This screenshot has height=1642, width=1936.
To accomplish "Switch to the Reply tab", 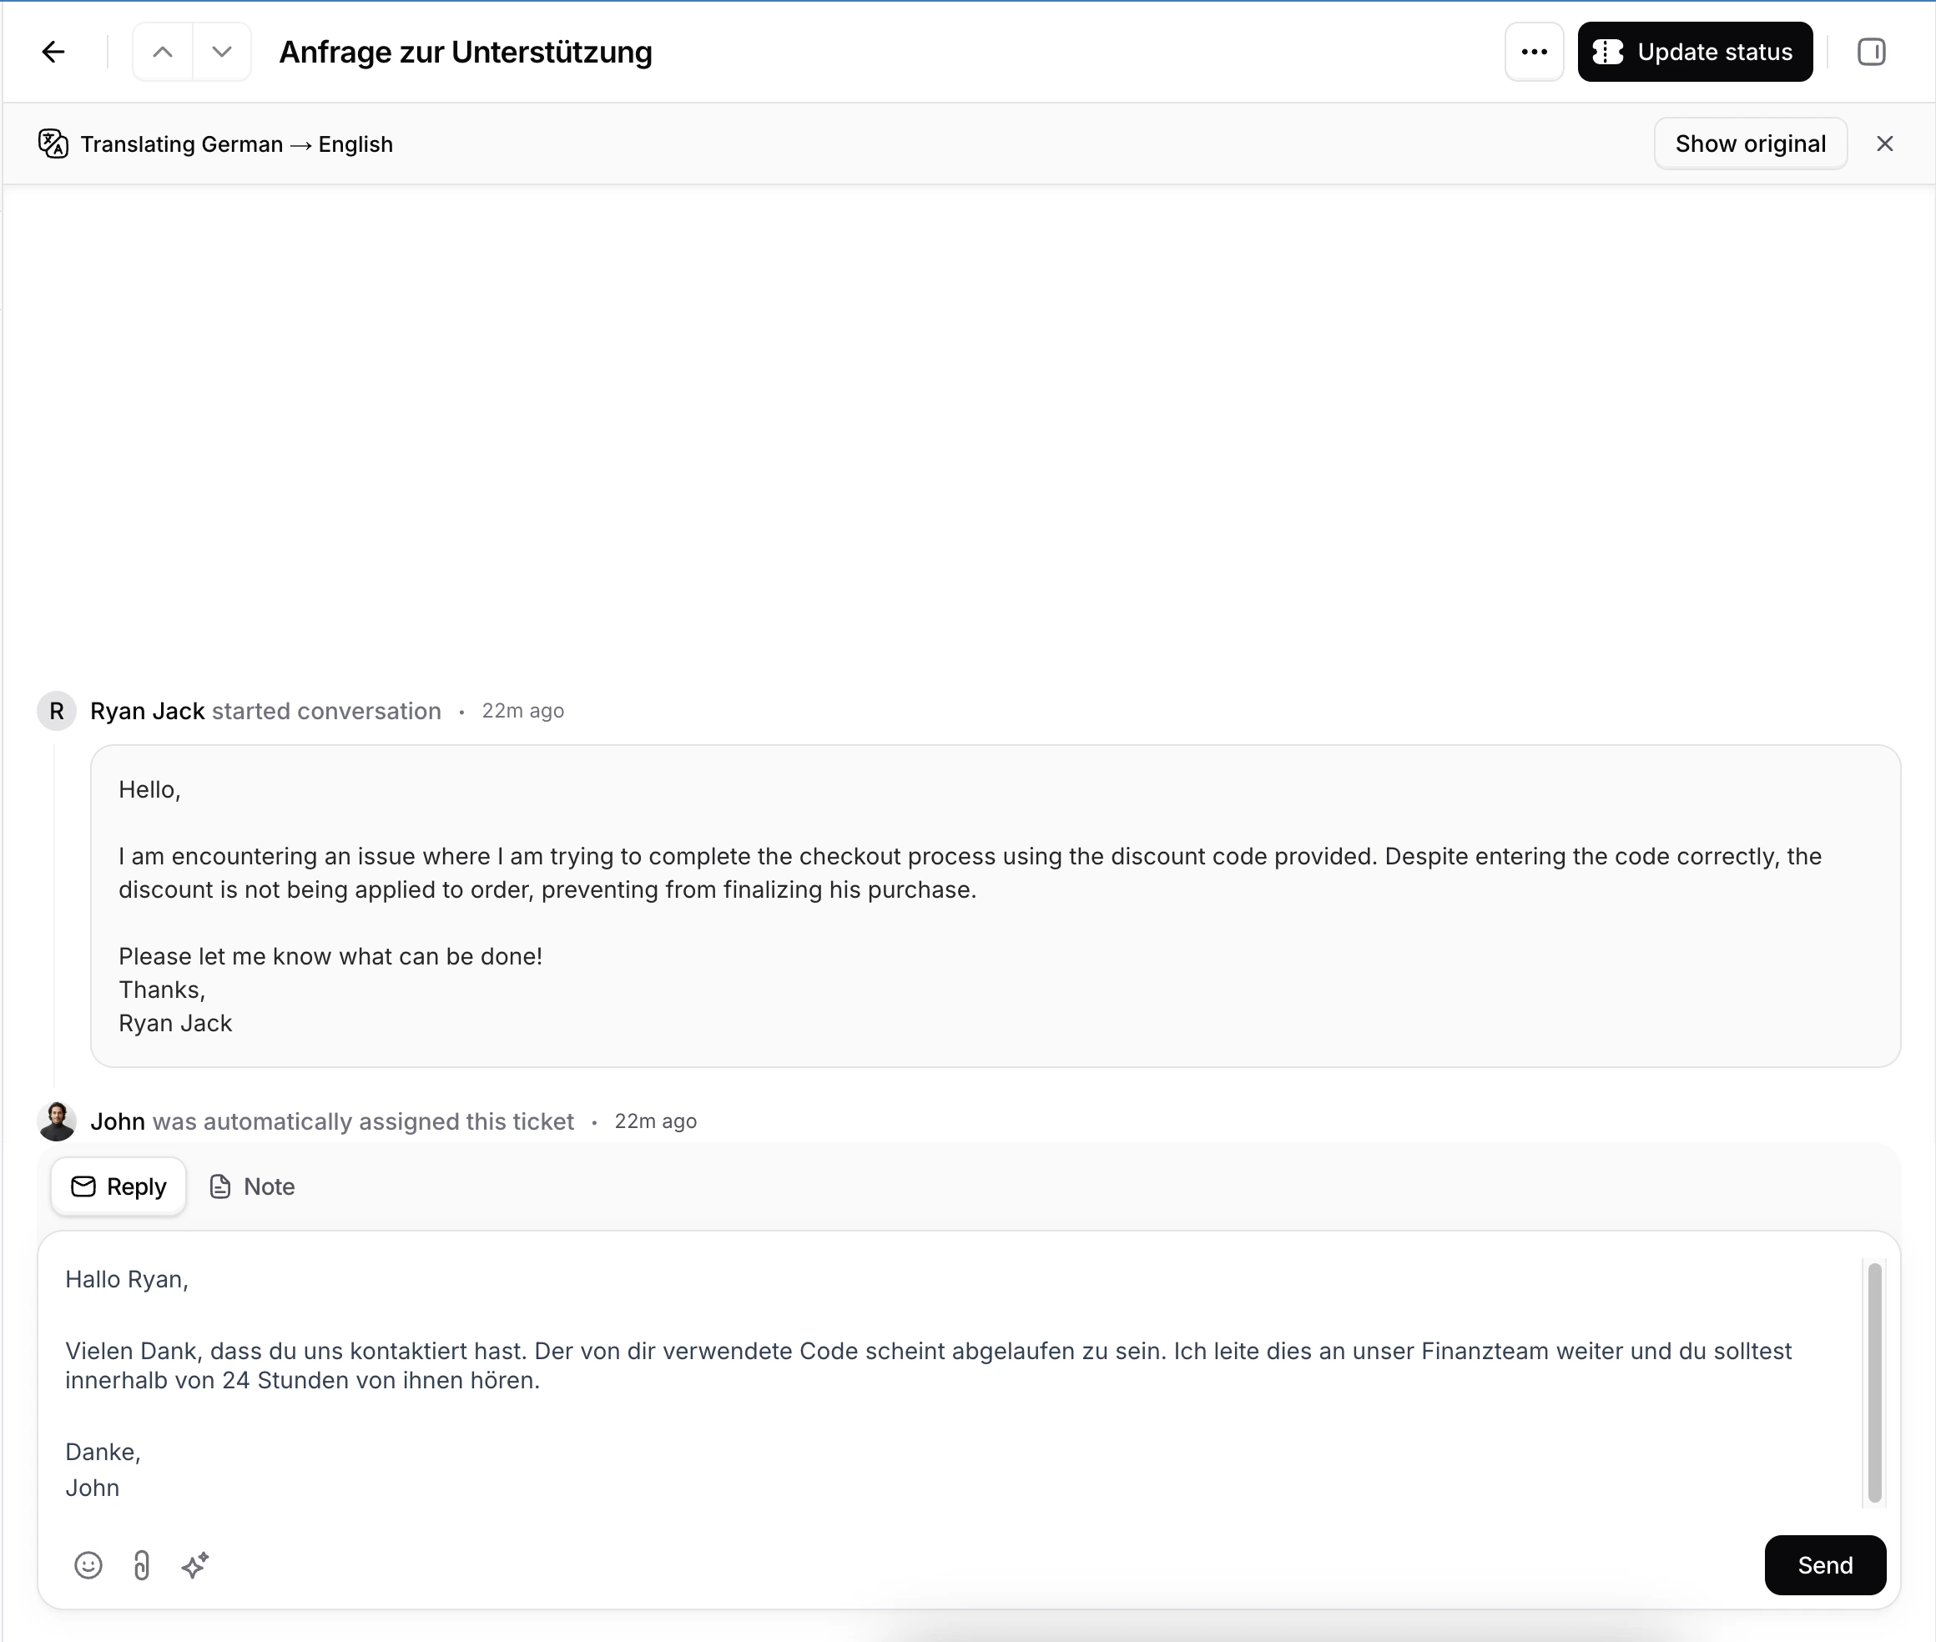I will [119, 1186].
